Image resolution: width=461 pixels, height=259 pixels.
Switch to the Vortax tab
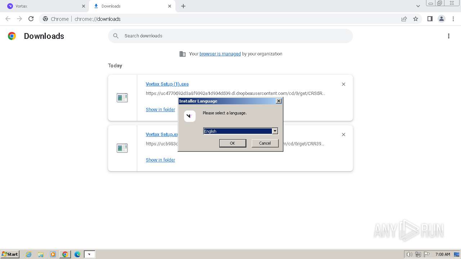coord(45,6)
